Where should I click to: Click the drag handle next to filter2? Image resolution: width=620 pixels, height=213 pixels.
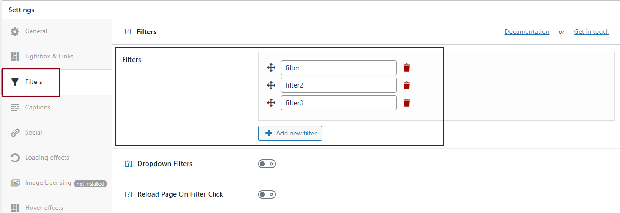tap(271, 85)
